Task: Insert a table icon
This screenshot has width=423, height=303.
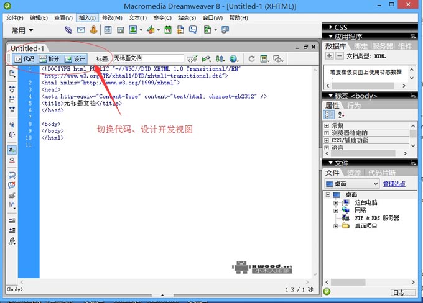Action: pos(108,30)
